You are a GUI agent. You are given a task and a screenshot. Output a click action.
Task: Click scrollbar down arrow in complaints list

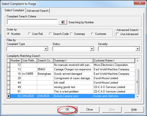pos(137,97)
